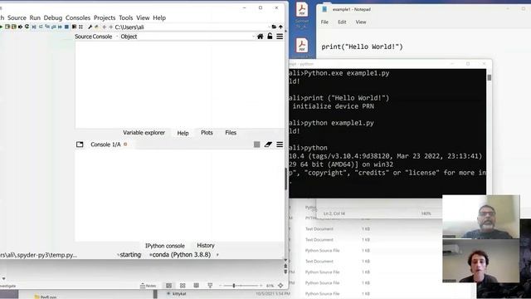Click the Home icon in Help pane
531x299 pixels.
[x=260, y=37]
